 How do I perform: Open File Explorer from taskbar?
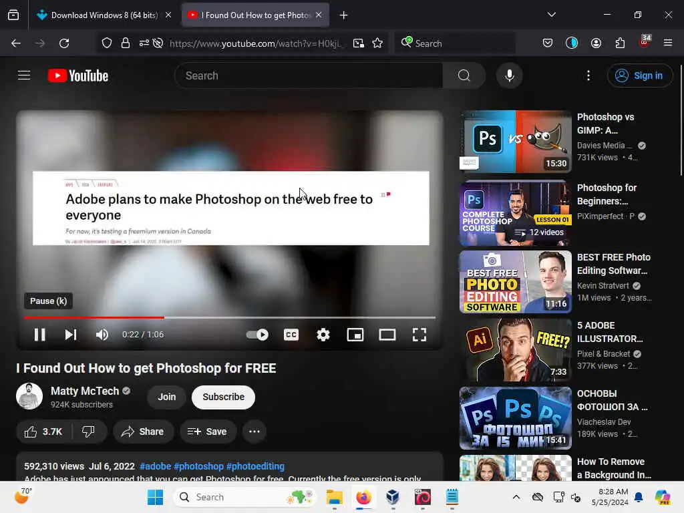click(335, 497)
